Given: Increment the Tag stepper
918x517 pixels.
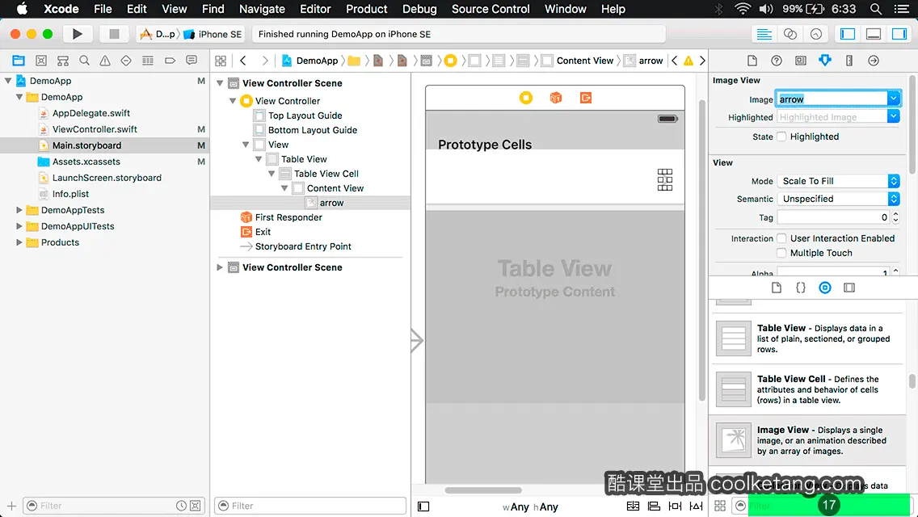Looking at the screenshot, I should click(x=895, y=214).
